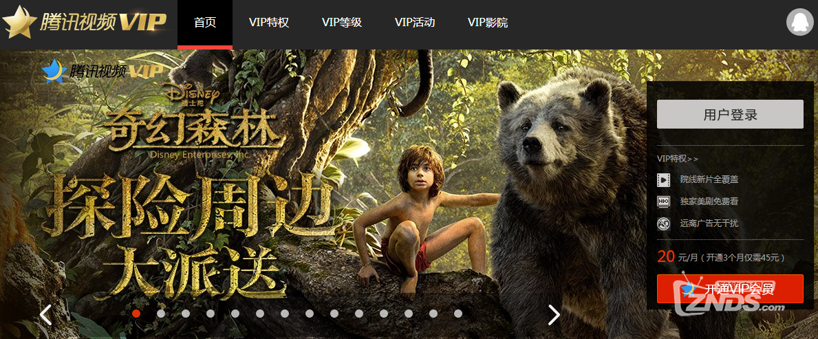The image size is (818, 339).
Task: Switch to the second carousel dot
Action: (x=161, y=314)
